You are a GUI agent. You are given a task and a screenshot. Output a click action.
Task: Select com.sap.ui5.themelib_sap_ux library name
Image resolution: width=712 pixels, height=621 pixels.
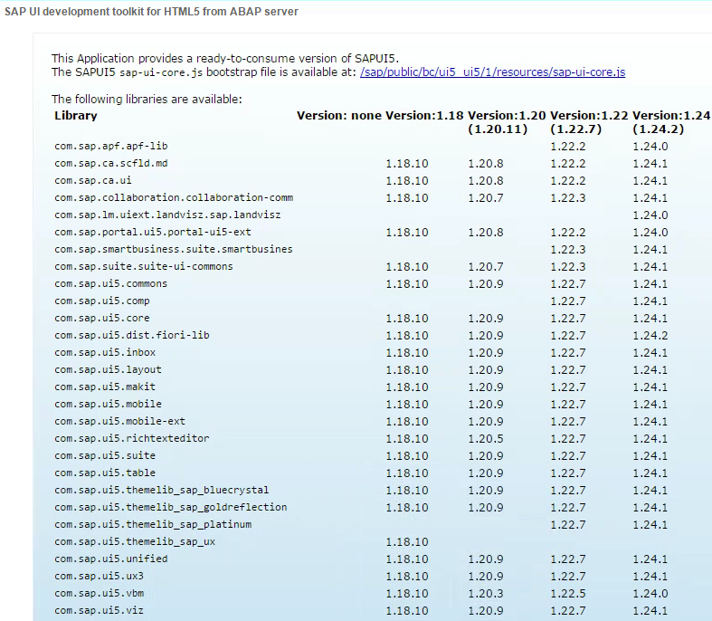(x=135, y=542)
